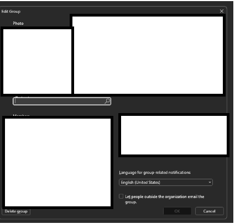Focus the search input field
The width and height of the screenshot is (235, 224).
62,101
